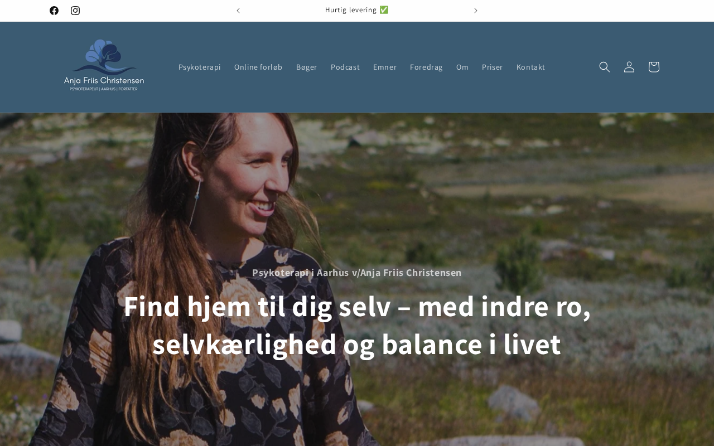Click the Hurtig levering announcement text
Screen dimensions: 714x446
click(357, 10)
